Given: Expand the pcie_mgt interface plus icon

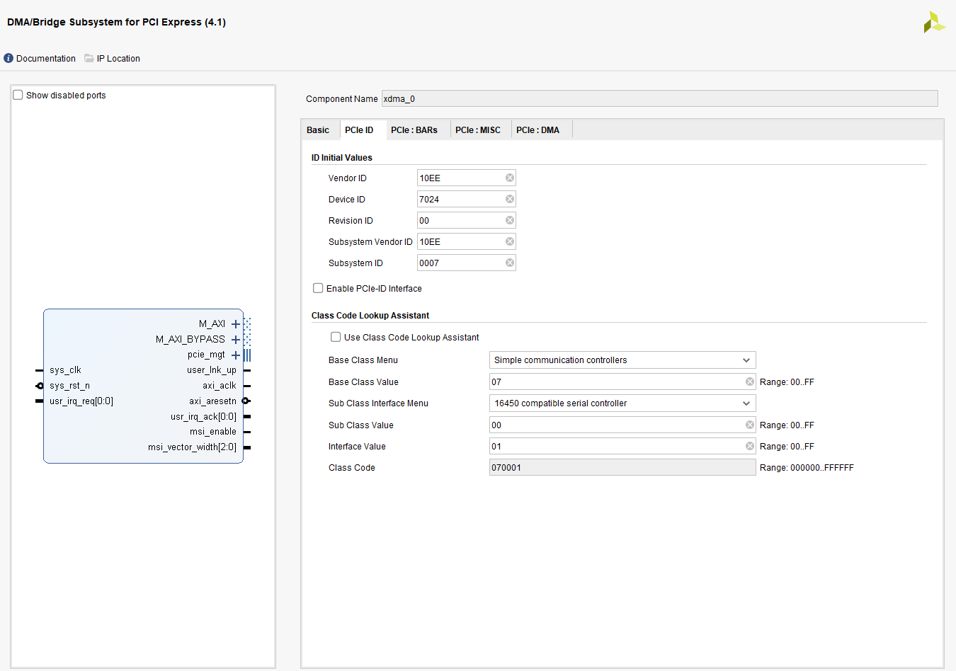Looking at the screenshot, I should click(236, 355).
